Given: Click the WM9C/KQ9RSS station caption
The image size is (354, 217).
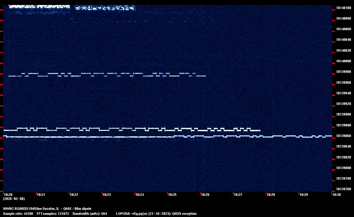Looking at the screenshot, I should [47, 209].
